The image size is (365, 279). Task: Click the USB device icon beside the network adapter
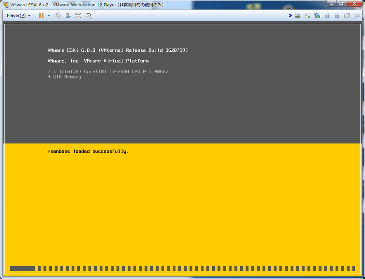coord(327,16)
